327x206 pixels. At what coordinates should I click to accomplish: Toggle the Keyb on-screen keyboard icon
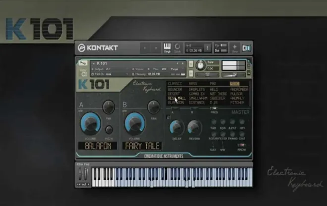(167, 48)
